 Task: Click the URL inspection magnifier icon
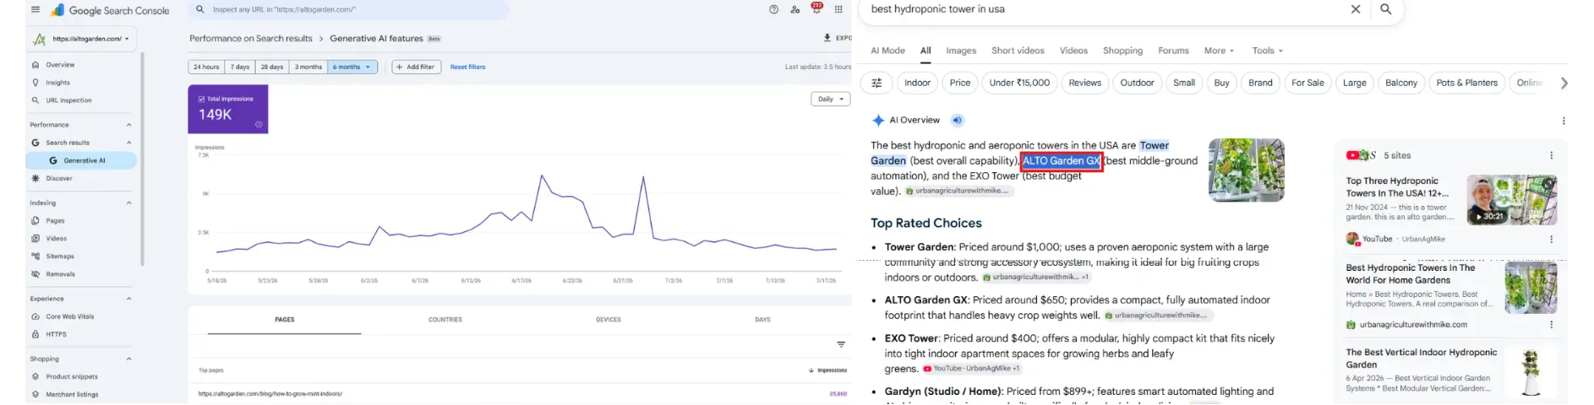(35, 100)
